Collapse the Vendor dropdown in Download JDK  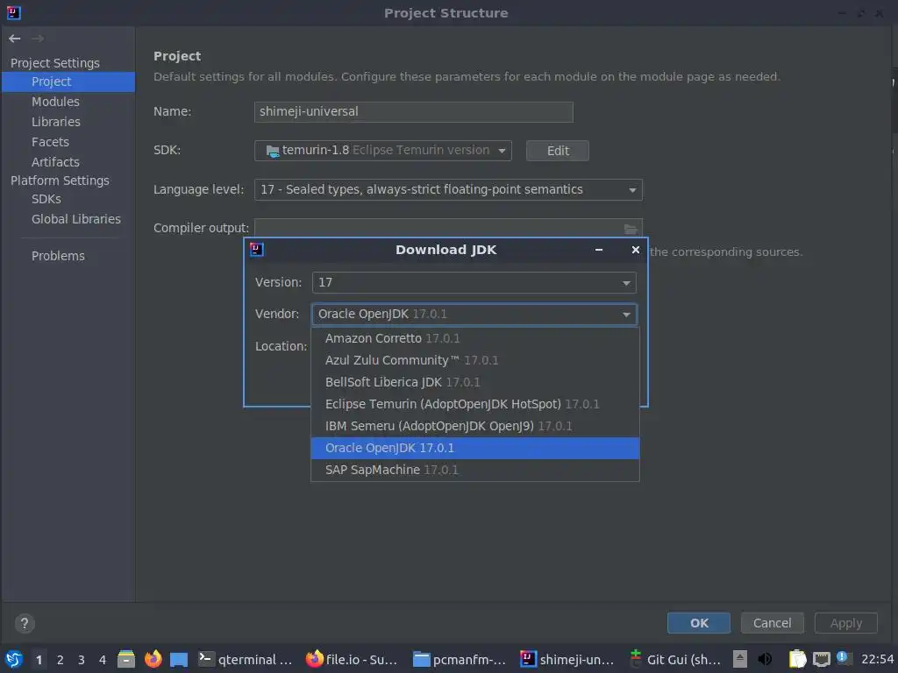[x=474, y=315]
